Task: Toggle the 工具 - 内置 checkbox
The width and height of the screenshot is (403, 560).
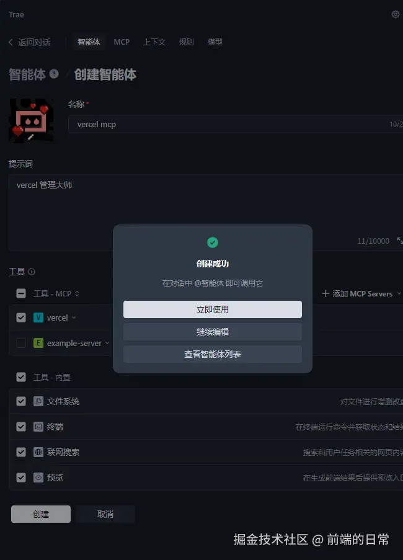Action: 21,377
